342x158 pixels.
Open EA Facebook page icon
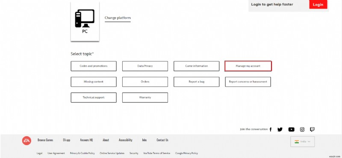271,129
